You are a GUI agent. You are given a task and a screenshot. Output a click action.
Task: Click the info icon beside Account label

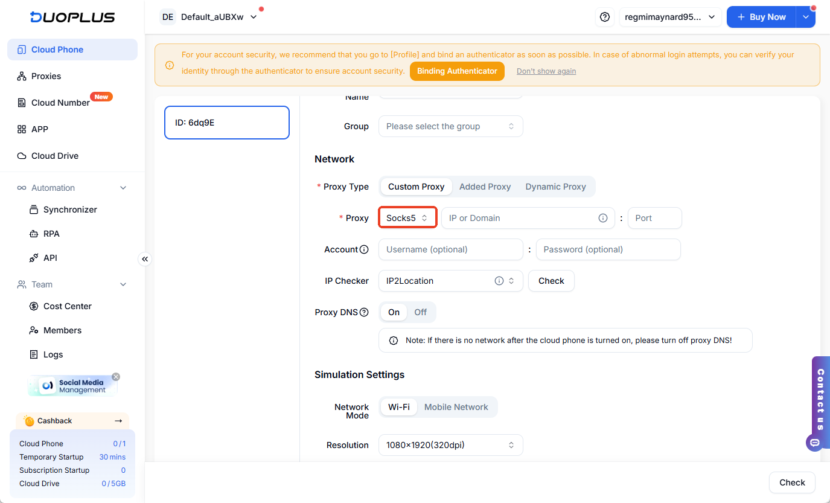coord(364,249)
